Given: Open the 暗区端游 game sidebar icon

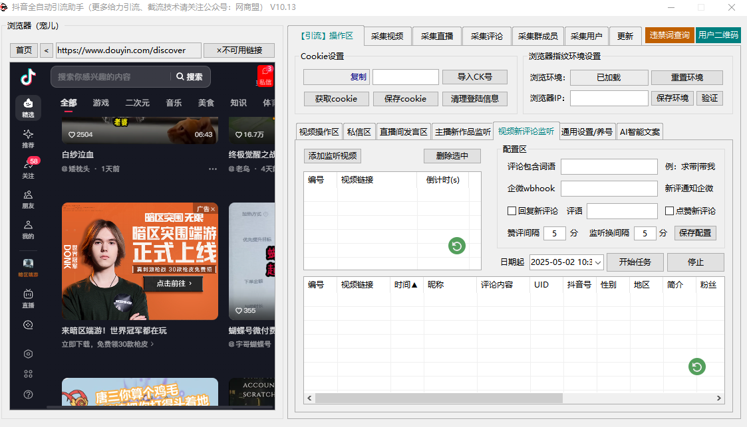Looking at the screenshot, I should point(28,267).
